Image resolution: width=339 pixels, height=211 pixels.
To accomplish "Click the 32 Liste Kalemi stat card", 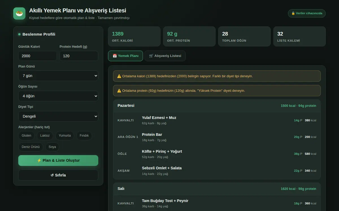I will point(299,37).
